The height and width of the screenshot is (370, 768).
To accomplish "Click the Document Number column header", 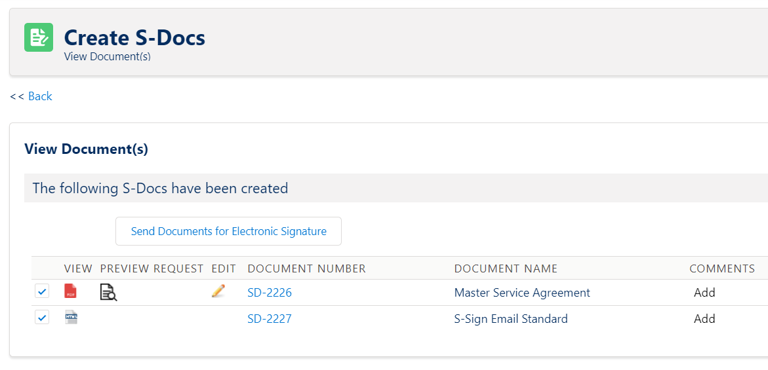I will [307, 268].
